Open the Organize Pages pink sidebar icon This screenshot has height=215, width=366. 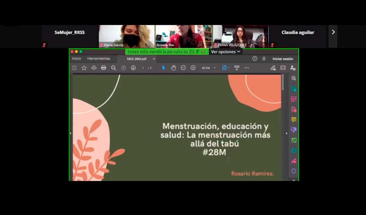click(x=294, y=99)
